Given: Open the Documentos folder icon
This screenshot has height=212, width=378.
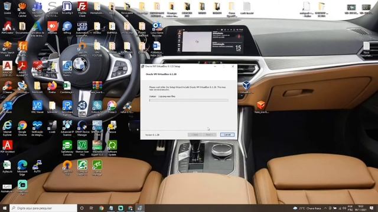Looking at the screenshot, I should pyautogui.click(x=22, y=28).
